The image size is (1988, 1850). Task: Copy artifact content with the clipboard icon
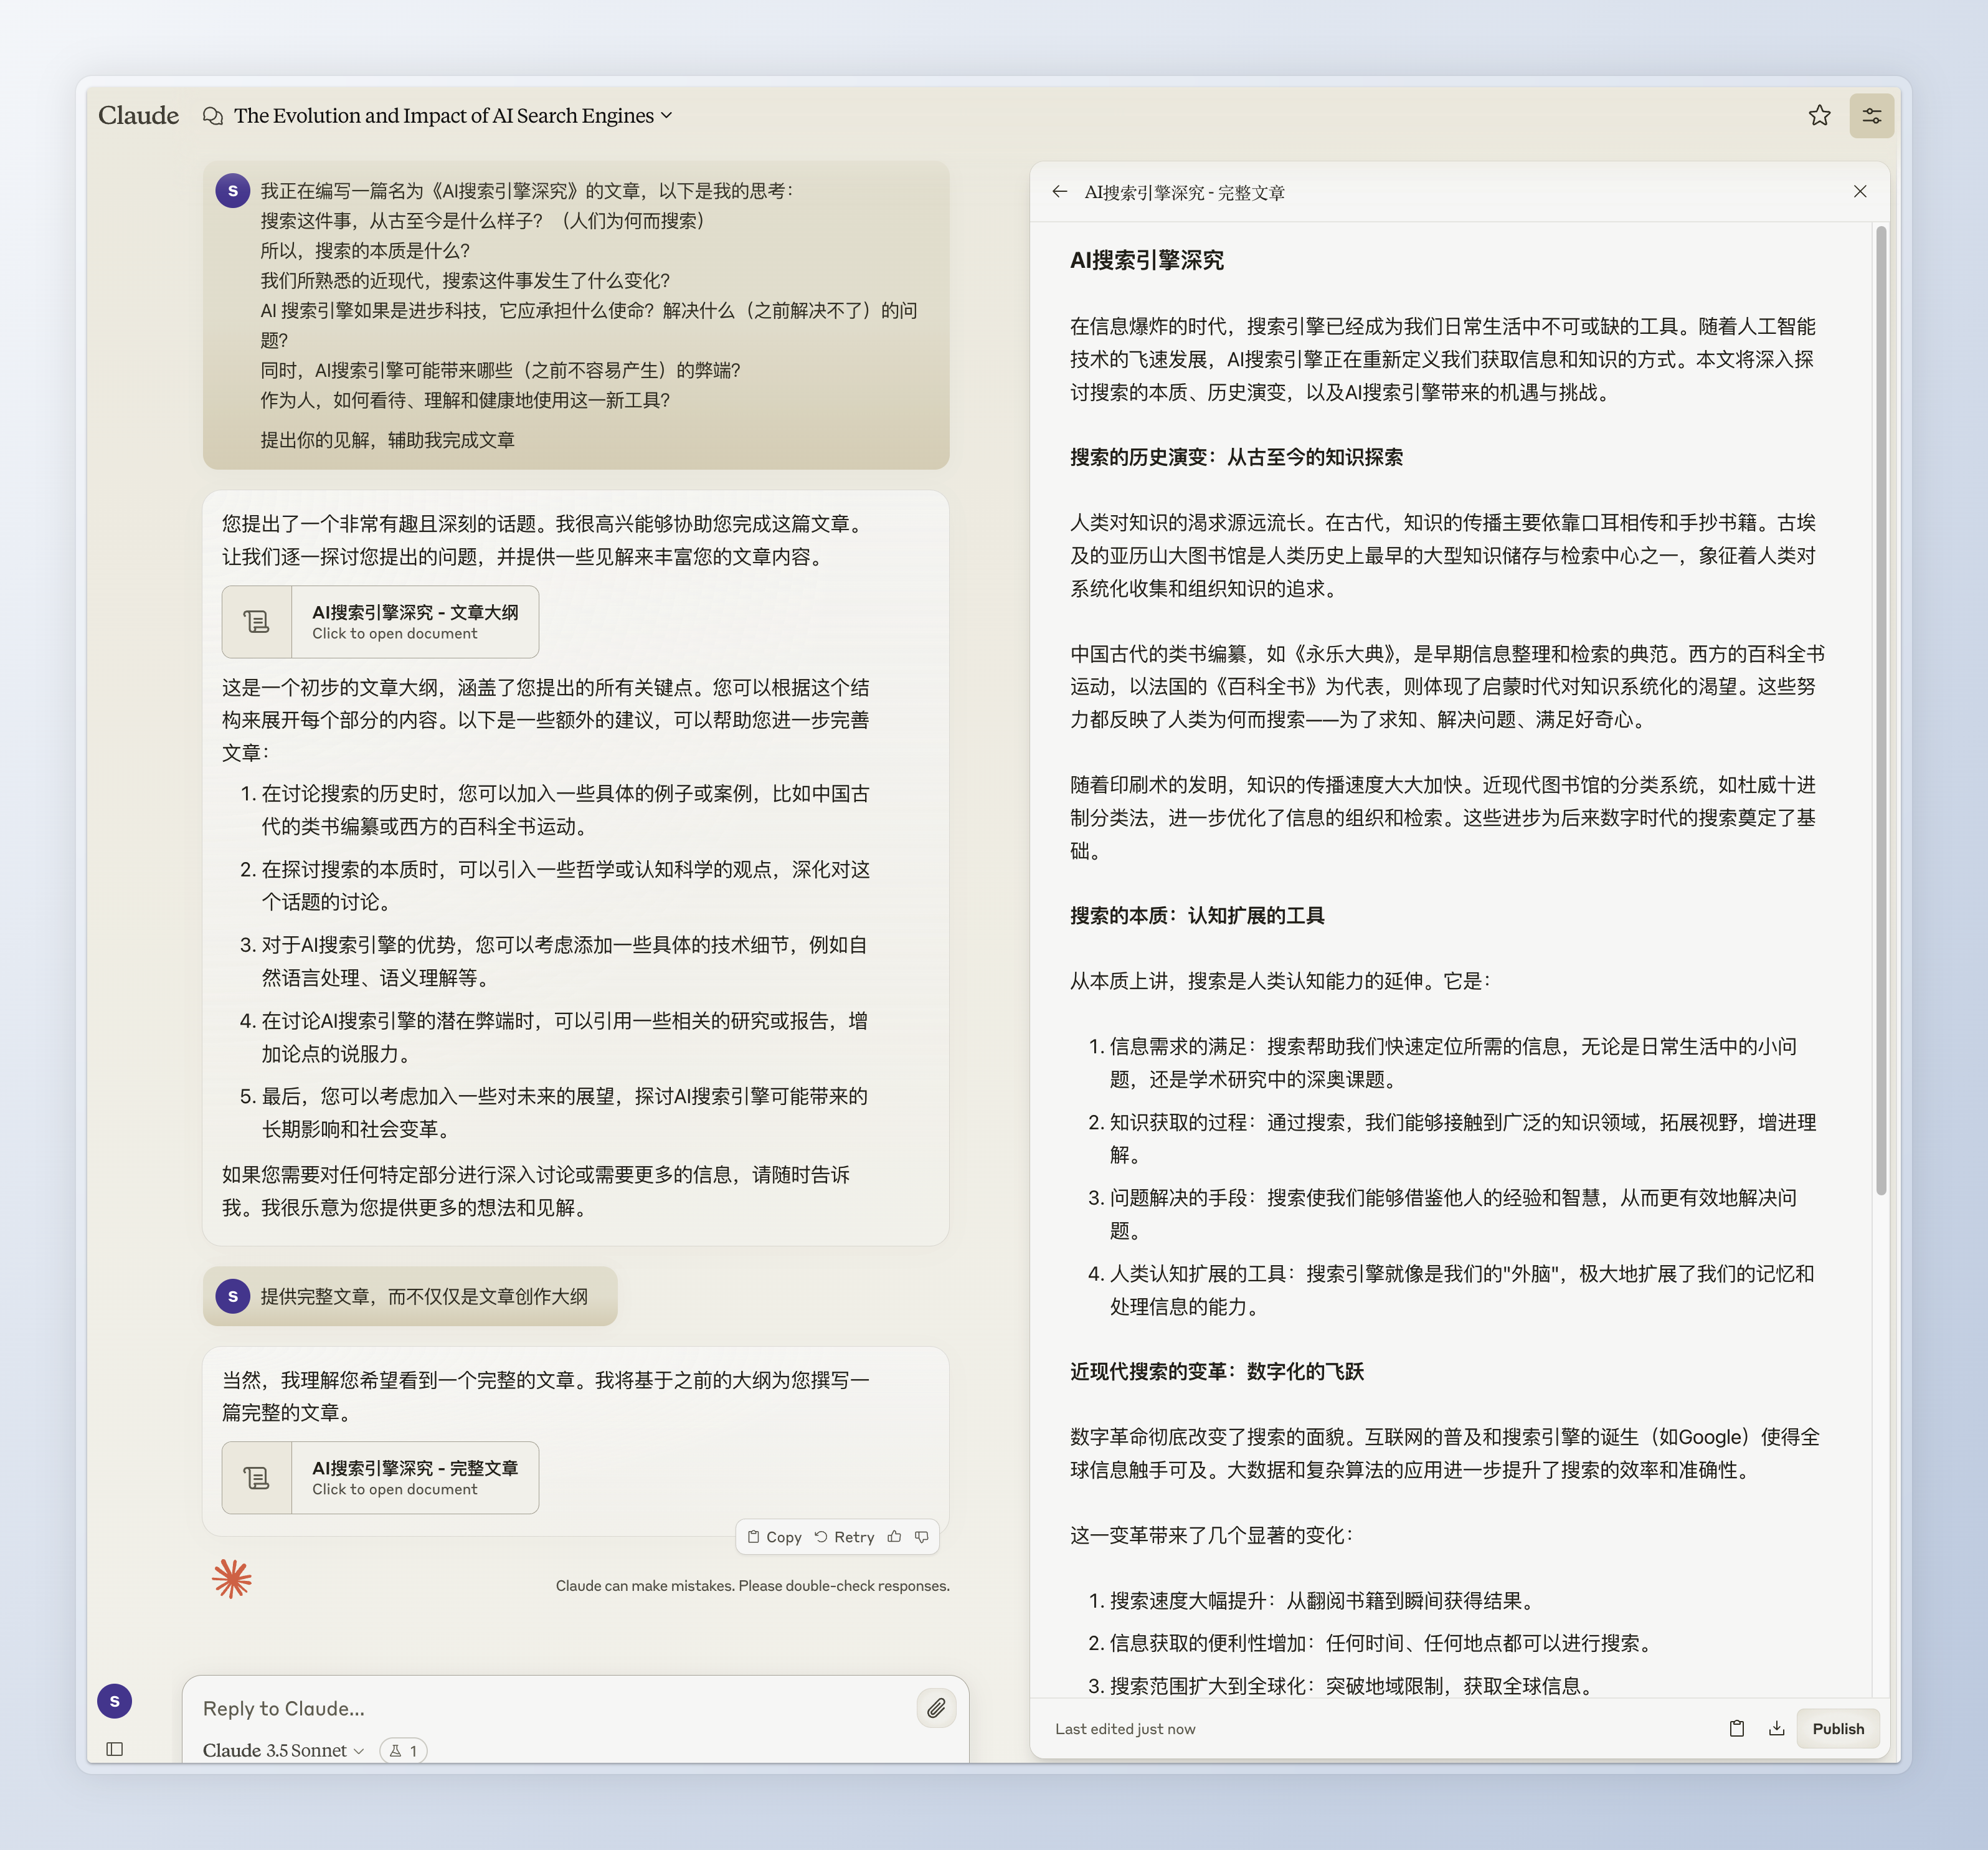[x=1737, y=1729]
